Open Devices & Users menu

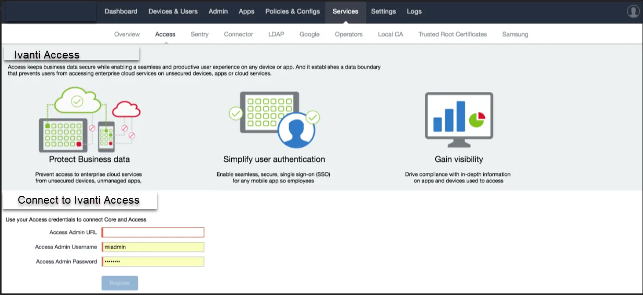(173, 11)
